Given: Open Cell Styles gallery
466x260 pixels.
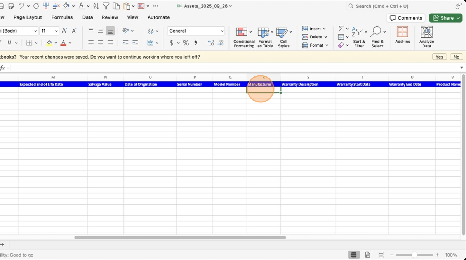Looking at the screenshot, I should [283, 37].
